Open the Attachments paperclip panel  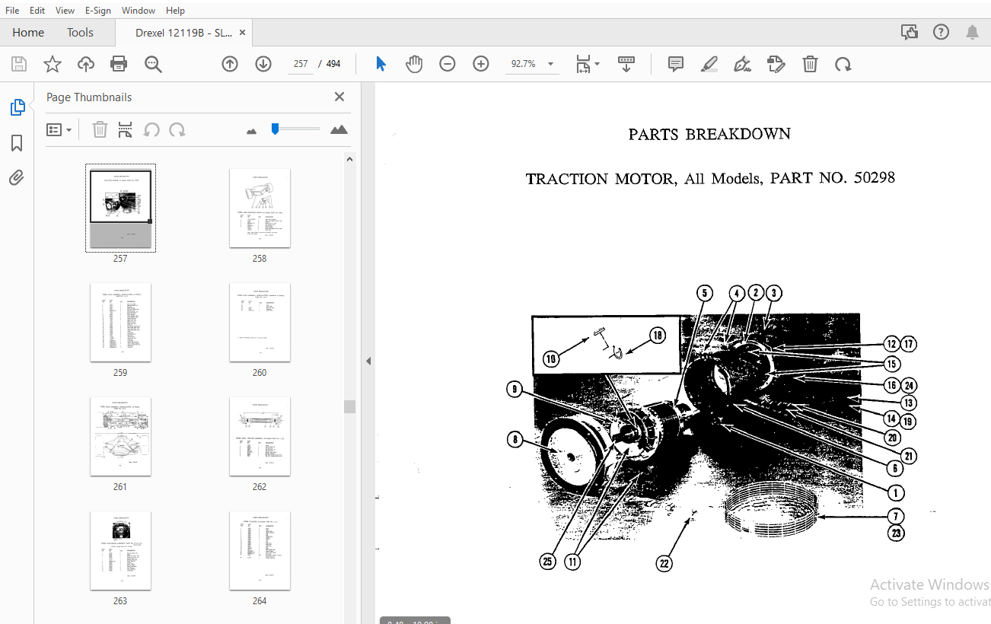[17, 178]
